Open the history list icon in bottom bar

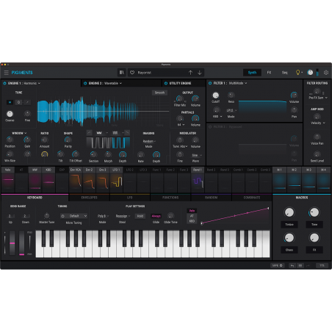300,265
